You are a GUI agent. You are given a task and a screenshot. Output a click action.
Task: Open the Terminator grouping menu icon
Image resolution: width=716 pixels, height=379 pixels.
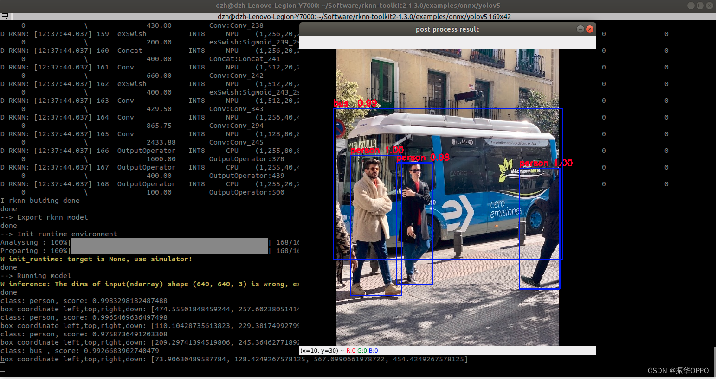coord(5,17)
